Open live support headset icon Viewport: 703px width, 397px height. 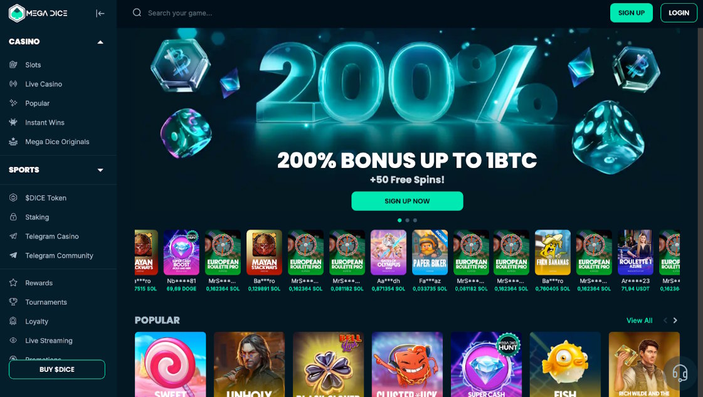coord(680,373)
